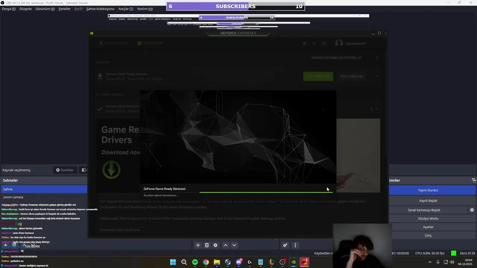Open the Paneller menu

coord(64,9)
